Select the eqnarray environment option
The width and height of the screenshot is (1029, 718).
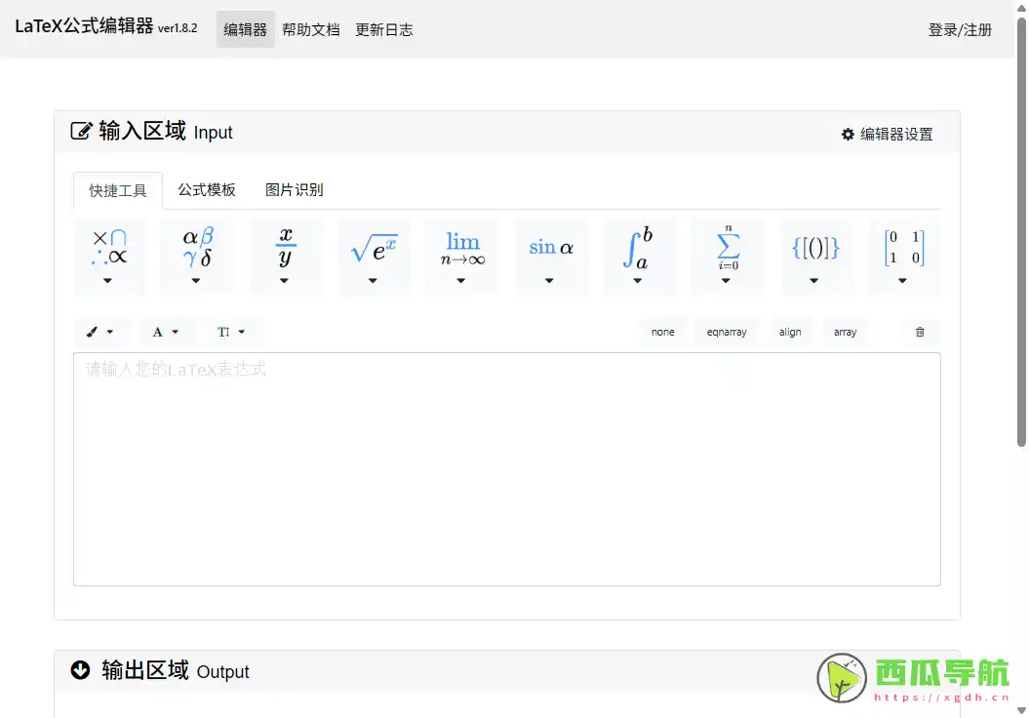(726, 332)
